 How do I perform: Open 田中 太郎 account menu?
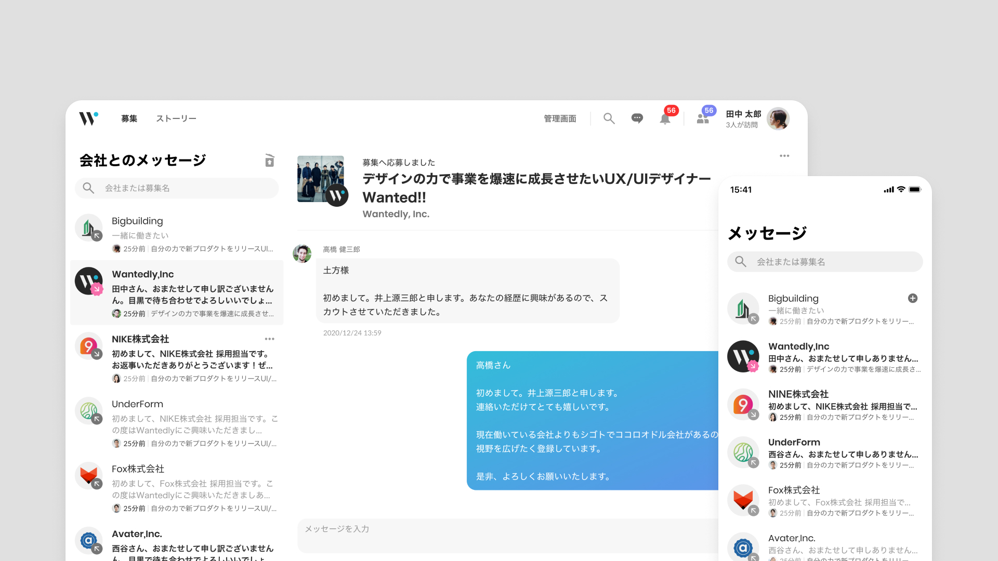click(743, 118)
